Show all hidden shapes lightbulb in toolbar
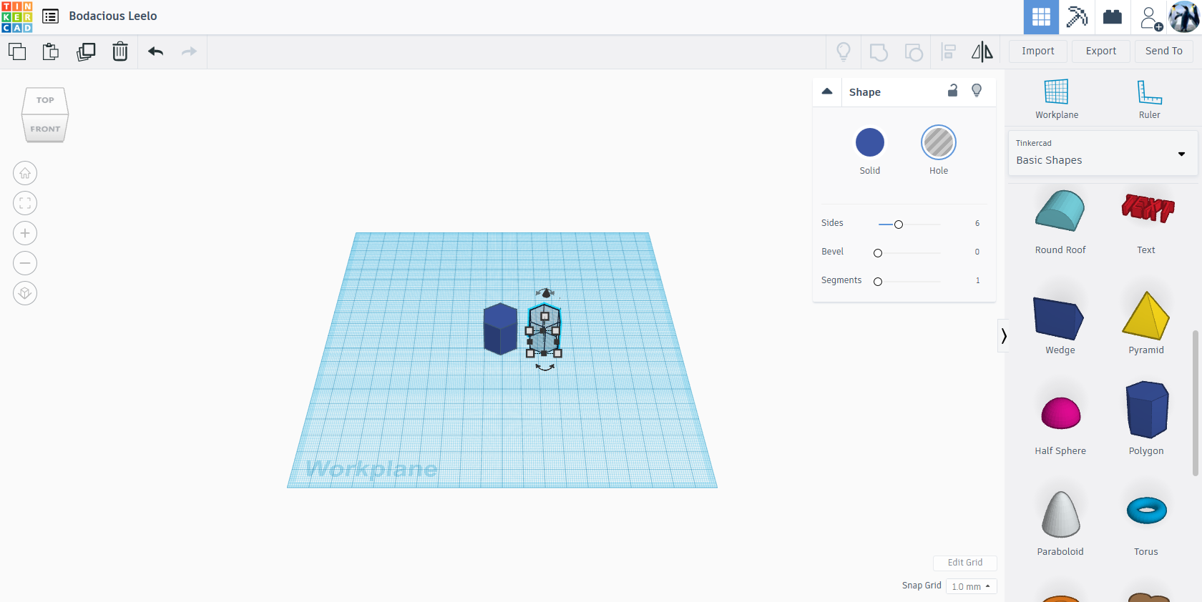1202x602 pixels. pos(844,51)
